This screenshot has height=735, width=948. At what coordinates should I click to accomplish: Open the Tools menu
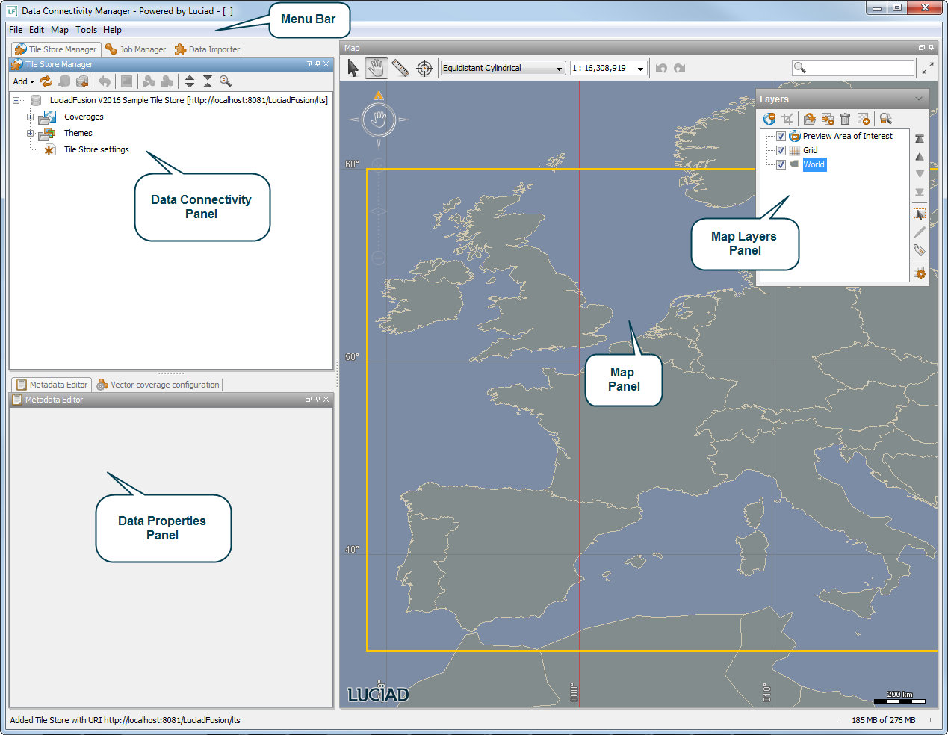tap(86, 30)
